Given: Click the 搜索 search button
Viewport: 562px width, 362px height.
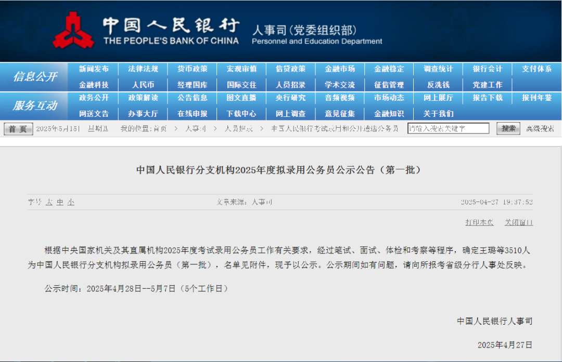Looking at the screenshot, I should tap(508, 128).
